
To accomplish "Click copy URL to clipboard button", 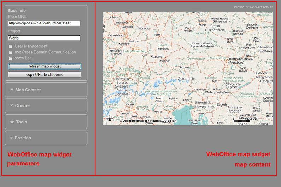I will point(45,74).
